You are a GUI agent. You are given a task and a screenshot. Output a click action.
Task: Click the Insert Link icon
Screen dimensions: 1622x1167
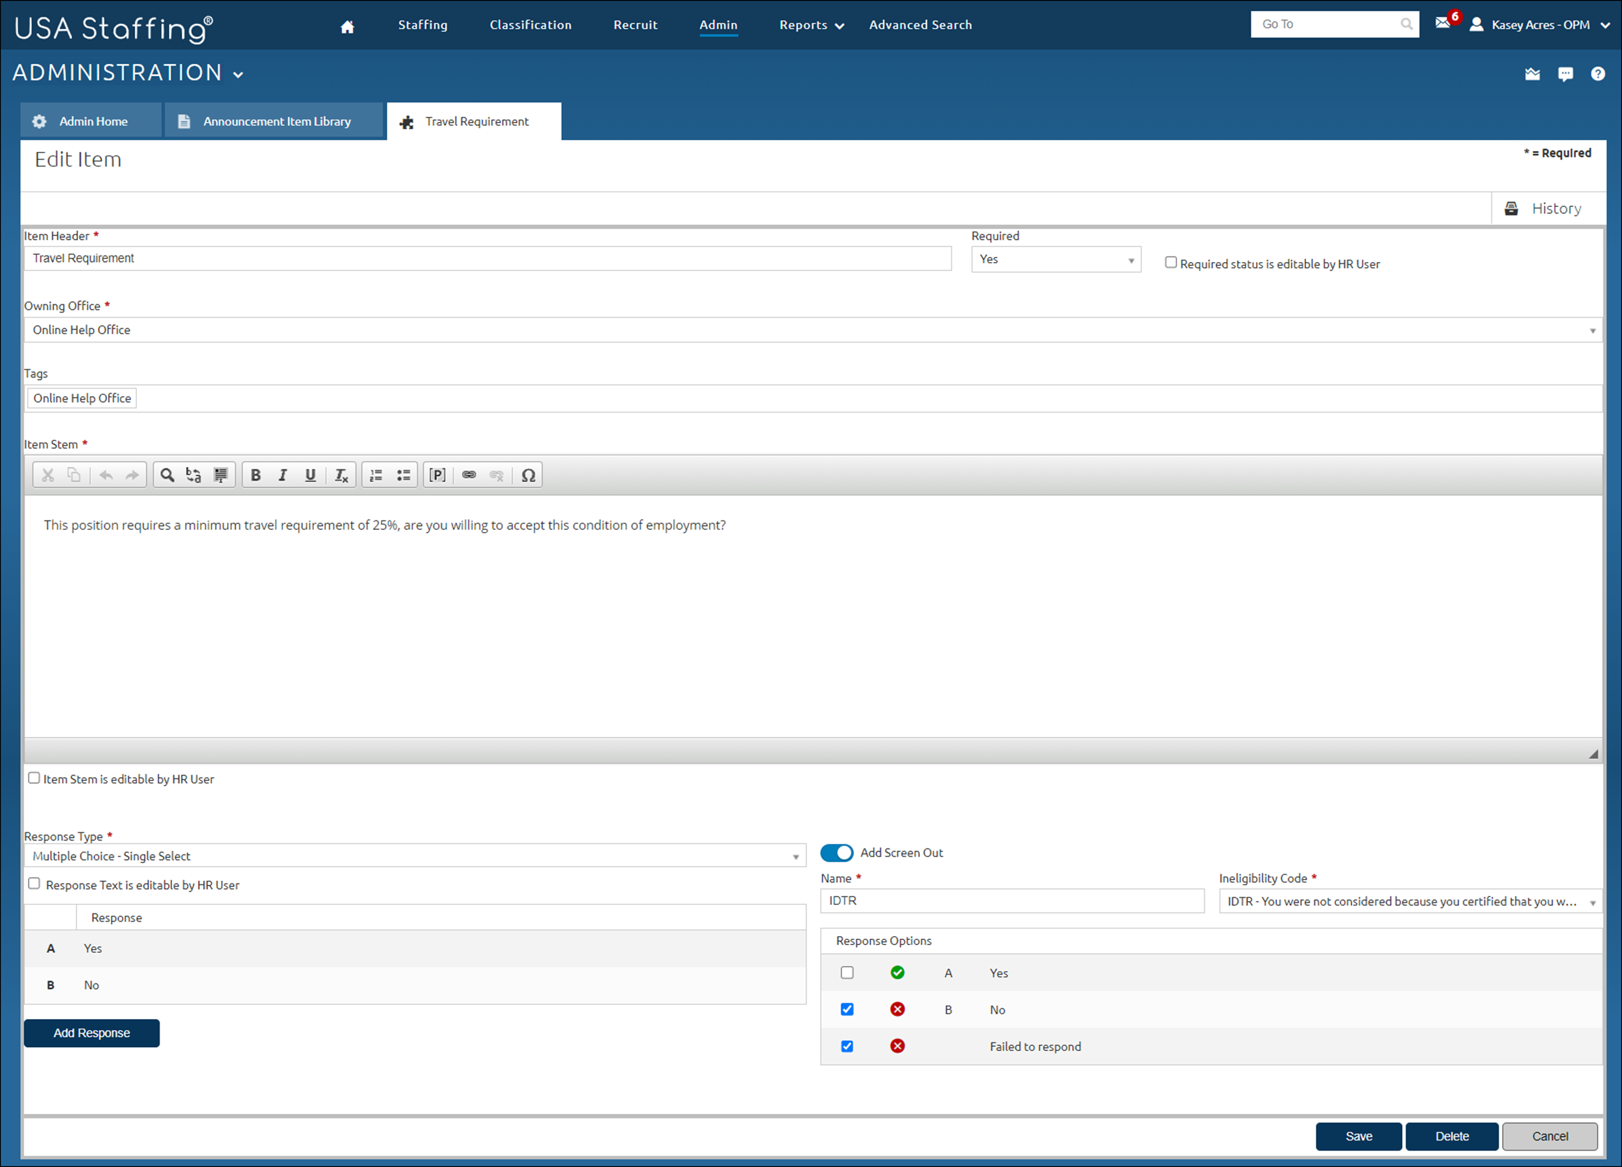(x=469, y=475)
